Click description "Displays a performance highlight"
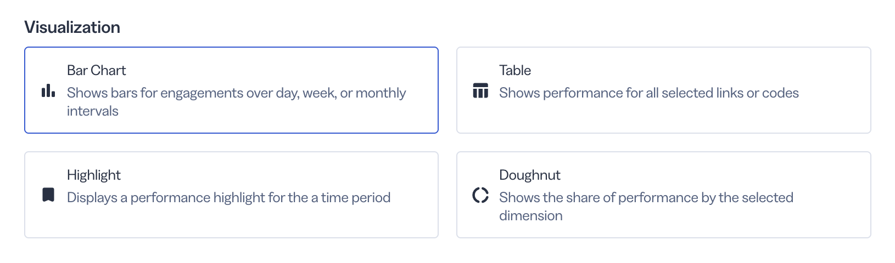The image size is (895, 263). point(229,198)
